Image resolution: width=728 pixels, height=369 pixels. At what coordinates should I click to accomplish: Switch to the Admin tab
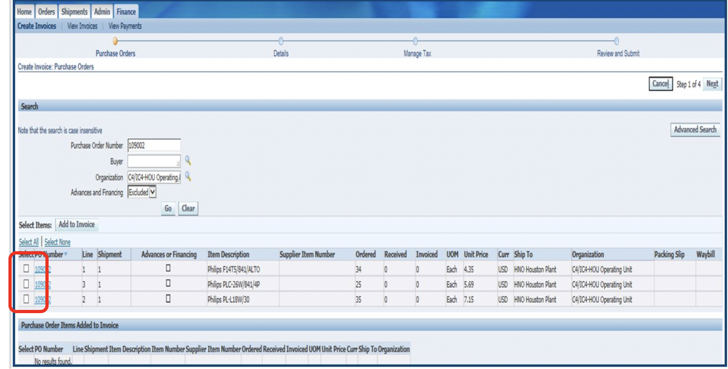point(102,12)
